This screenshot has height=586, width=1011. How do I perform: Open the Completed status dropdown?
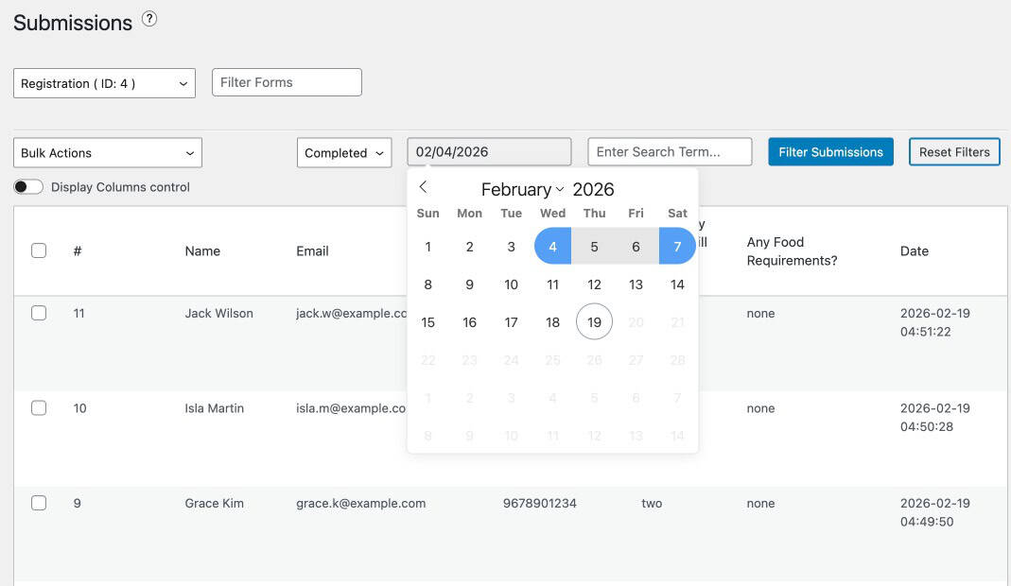344,153
